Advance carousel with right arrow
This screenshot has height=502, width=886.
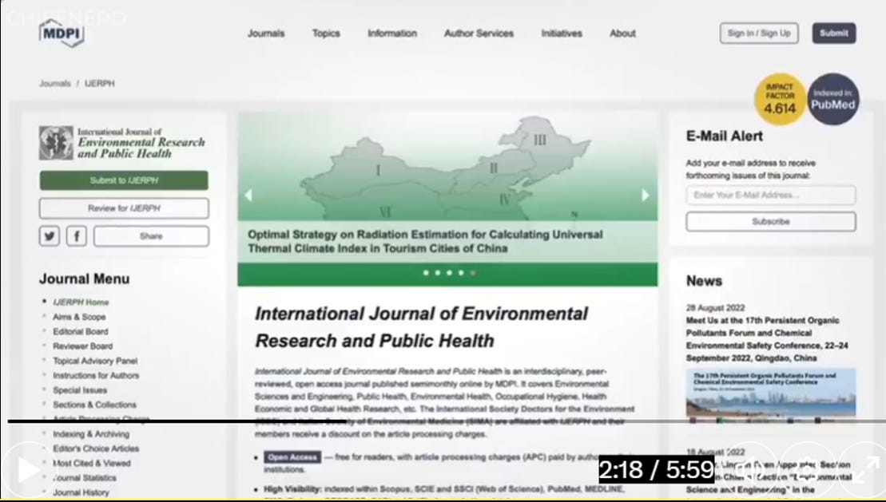coord(646,196)
